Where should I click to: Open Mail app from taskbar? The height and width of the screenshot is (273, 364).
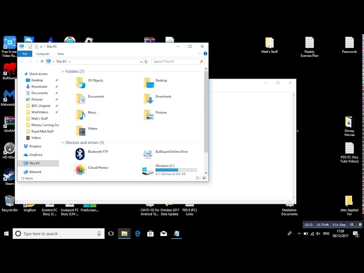point(164,234)
